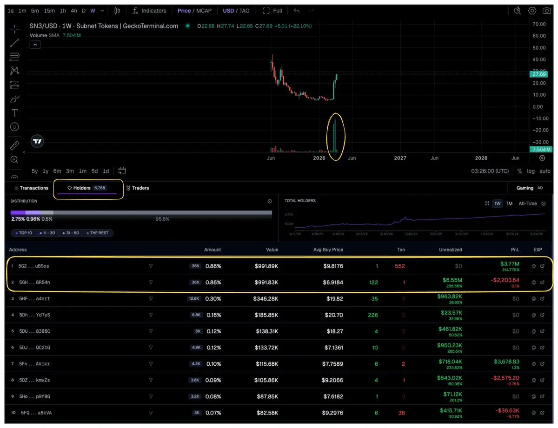Open the filter funnel for 5G2...uBSos
This screenshot has height=428, width=558.
pyautogui.click(x=150, y=266)
